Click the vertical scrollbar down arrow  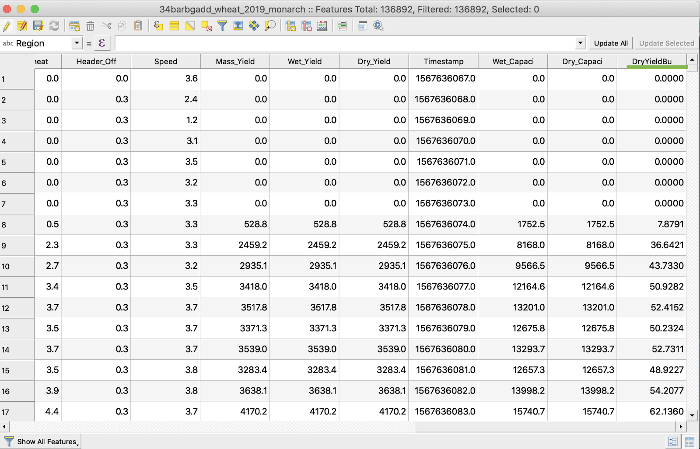692,415
